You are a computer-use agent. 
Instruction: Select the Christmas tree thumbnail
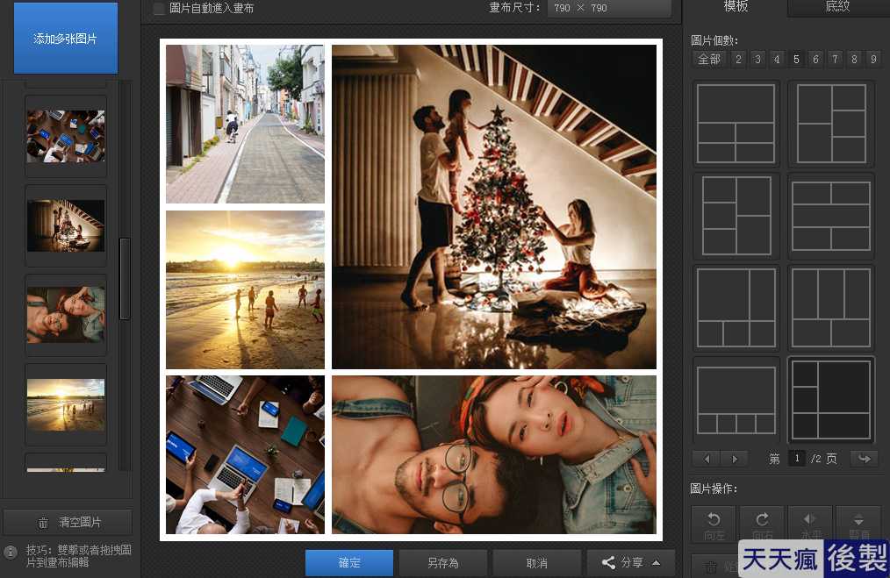tap(66, 225)
